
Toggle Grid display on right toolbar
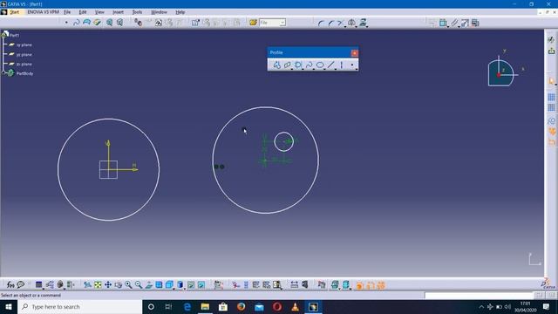click(551, 97)
